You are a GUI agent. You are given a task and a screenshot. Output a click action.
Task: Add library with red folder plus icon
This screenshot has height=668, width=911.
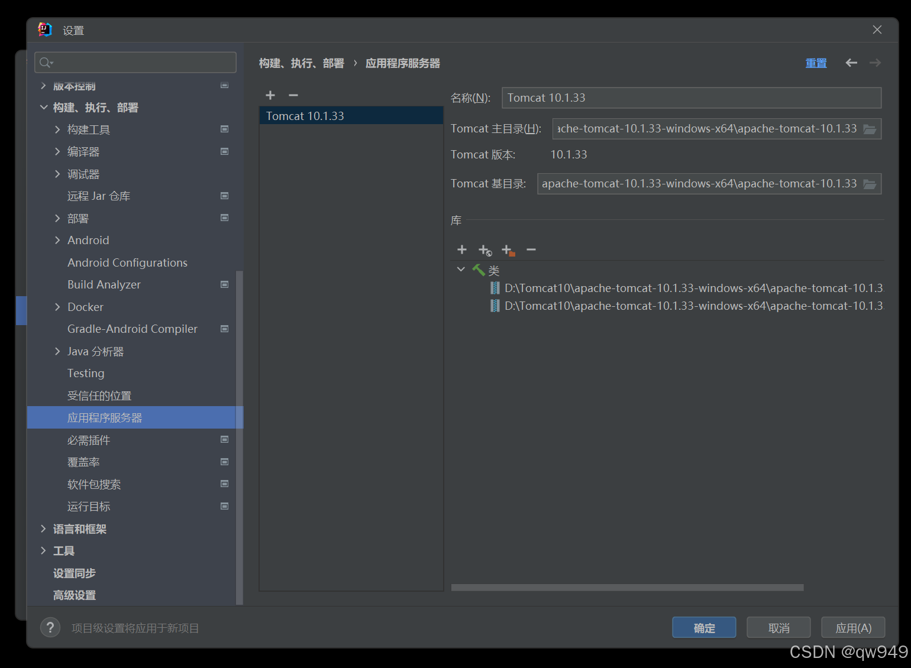(508, 250)
